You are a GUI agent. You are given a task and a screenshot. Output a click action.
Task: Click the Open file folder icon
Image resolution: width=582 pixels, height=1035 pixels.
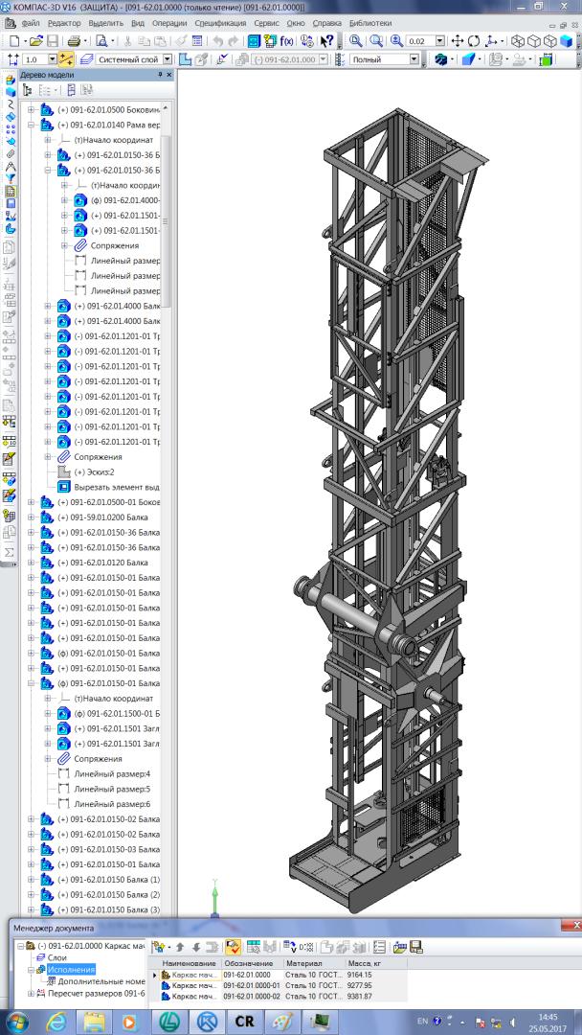coord(35,41)
